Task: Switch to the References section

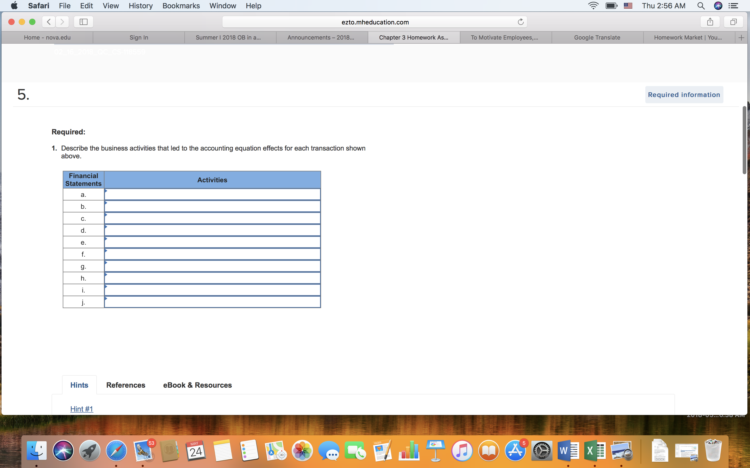Action: [x=126, y=385]
